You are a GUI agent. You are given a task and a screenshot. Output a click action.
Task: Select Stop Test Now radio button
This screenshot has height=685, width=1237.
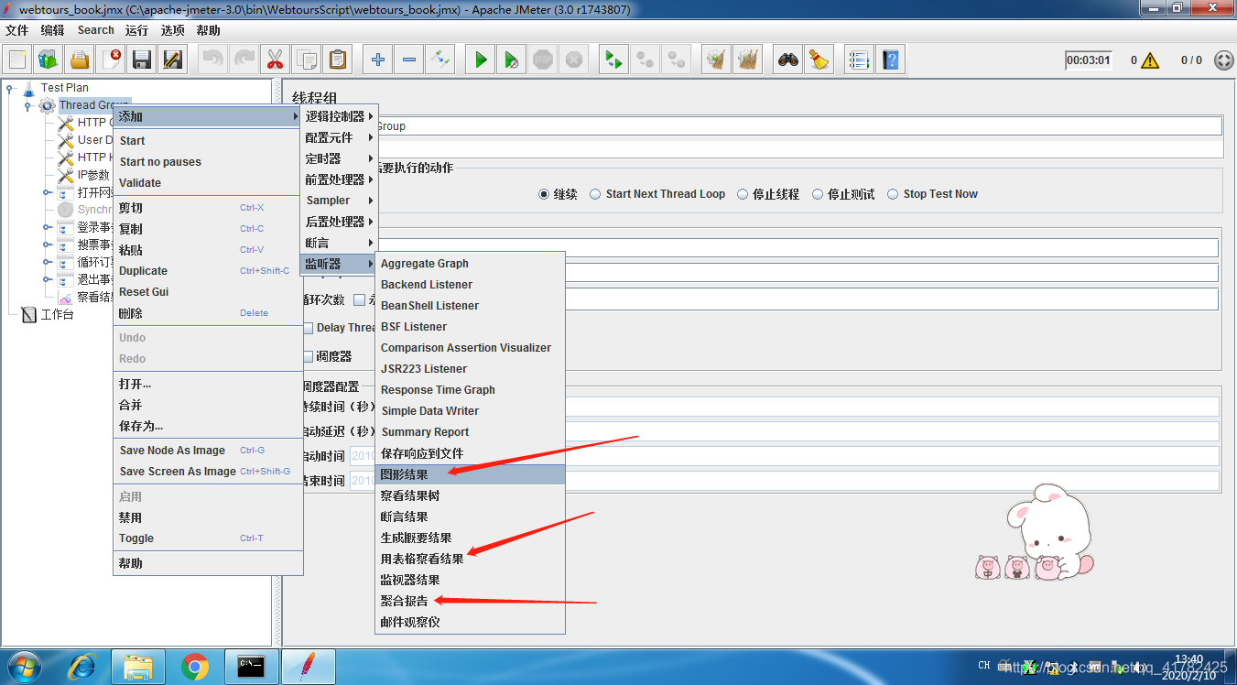[893, 194]
